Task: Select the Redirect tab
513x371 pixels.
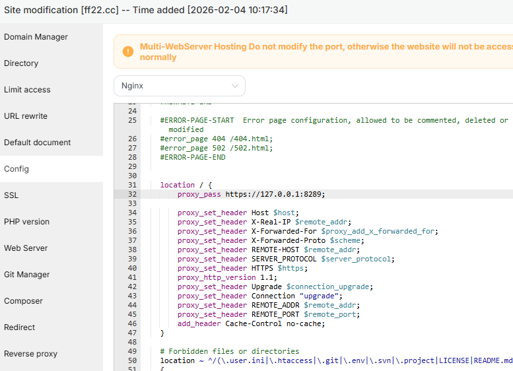Action: click(x=20, y=327)
